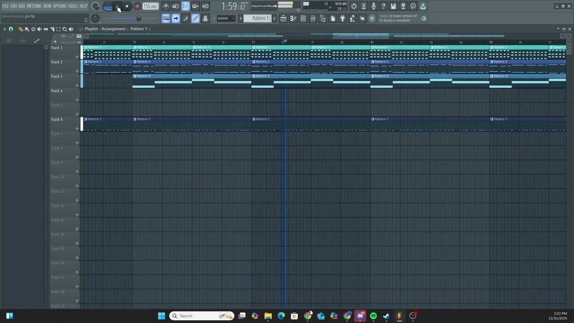Toggle the metronome icon
Screen dimensions: 574x323
[166, 6]
